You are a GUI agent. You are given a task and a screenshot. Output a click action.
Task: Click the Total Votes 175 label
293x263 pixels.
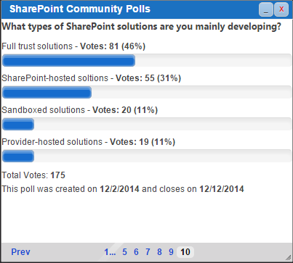(x=33, y=175)
